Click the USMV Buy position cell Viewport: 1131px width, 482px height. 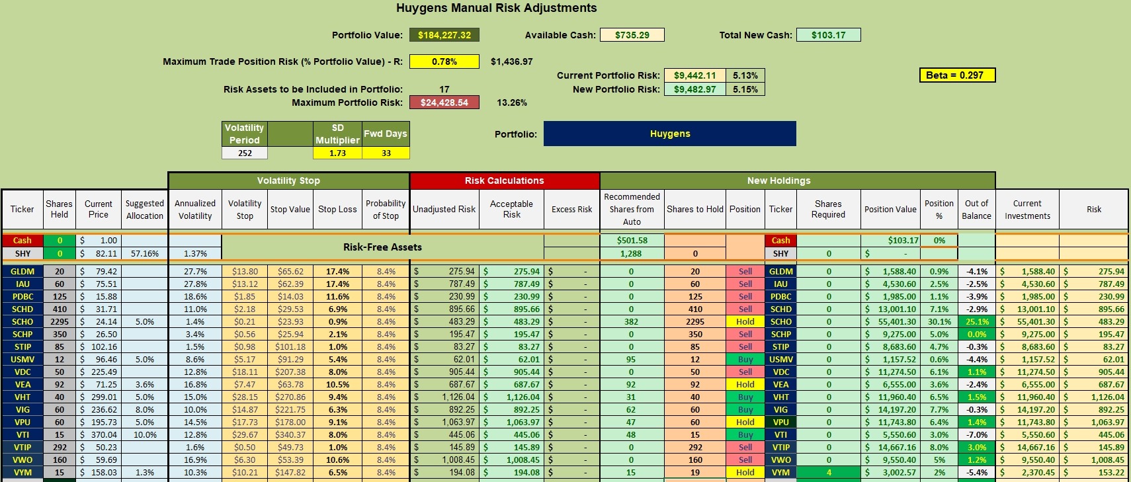point(745,359)
